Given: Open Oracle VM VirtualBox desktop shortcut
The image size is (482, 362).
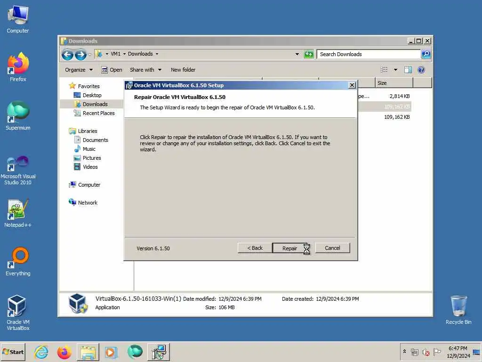Looking at the screenshot, I should pos(18,313).
